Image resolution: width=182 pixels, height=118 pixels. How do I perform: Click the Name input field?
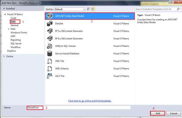coord(78,108)
